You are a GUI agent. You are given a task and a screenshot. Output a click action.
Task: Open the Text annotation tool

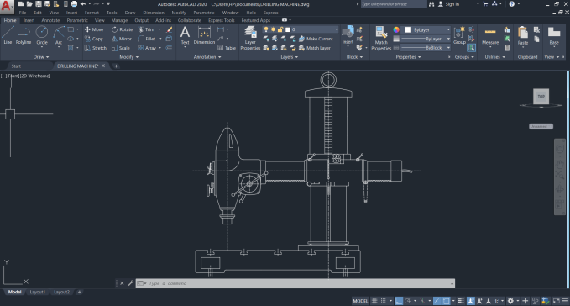[185, 35]
